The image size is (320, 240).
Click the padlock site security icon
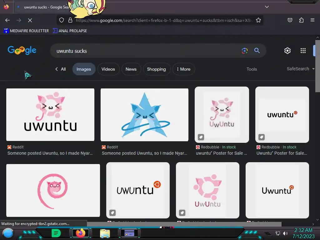(70, 20)
